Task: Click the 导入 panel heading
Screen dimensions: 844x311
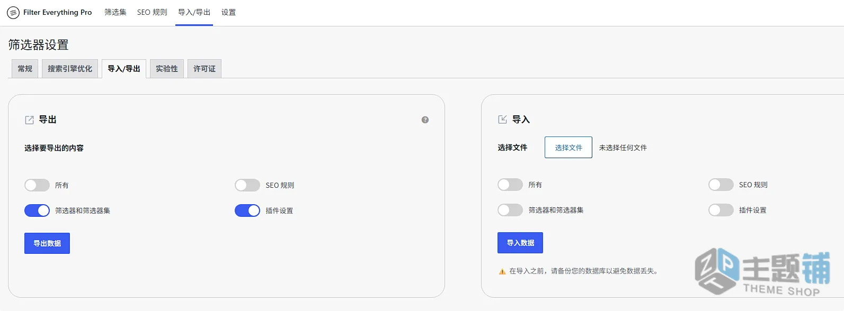Action: [x=521, y=120]
